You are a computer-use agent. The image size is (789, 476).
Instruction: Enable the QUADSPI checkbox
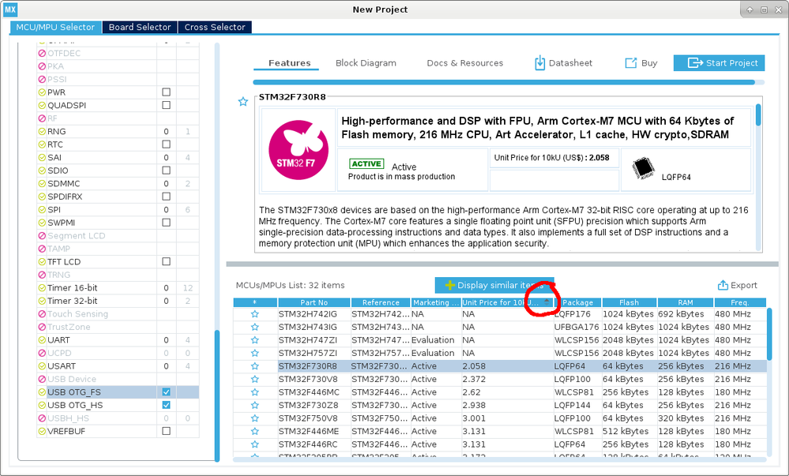coord(166,105)
